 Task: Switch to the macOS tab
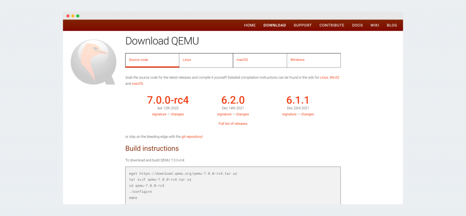click(x=260, y=60)
